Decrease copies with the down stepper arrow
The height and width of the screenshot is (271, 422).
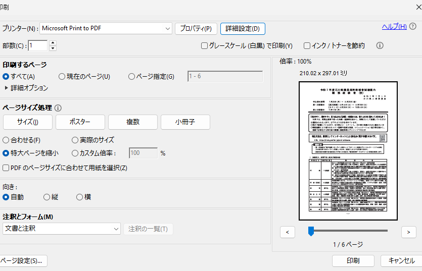(x=53, y=48)
